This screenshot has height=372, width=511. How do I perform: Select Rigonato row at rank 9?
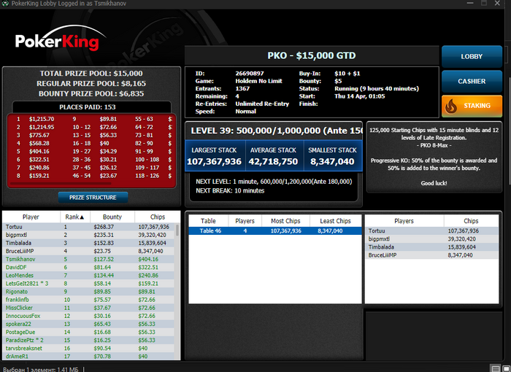point(89,292)
